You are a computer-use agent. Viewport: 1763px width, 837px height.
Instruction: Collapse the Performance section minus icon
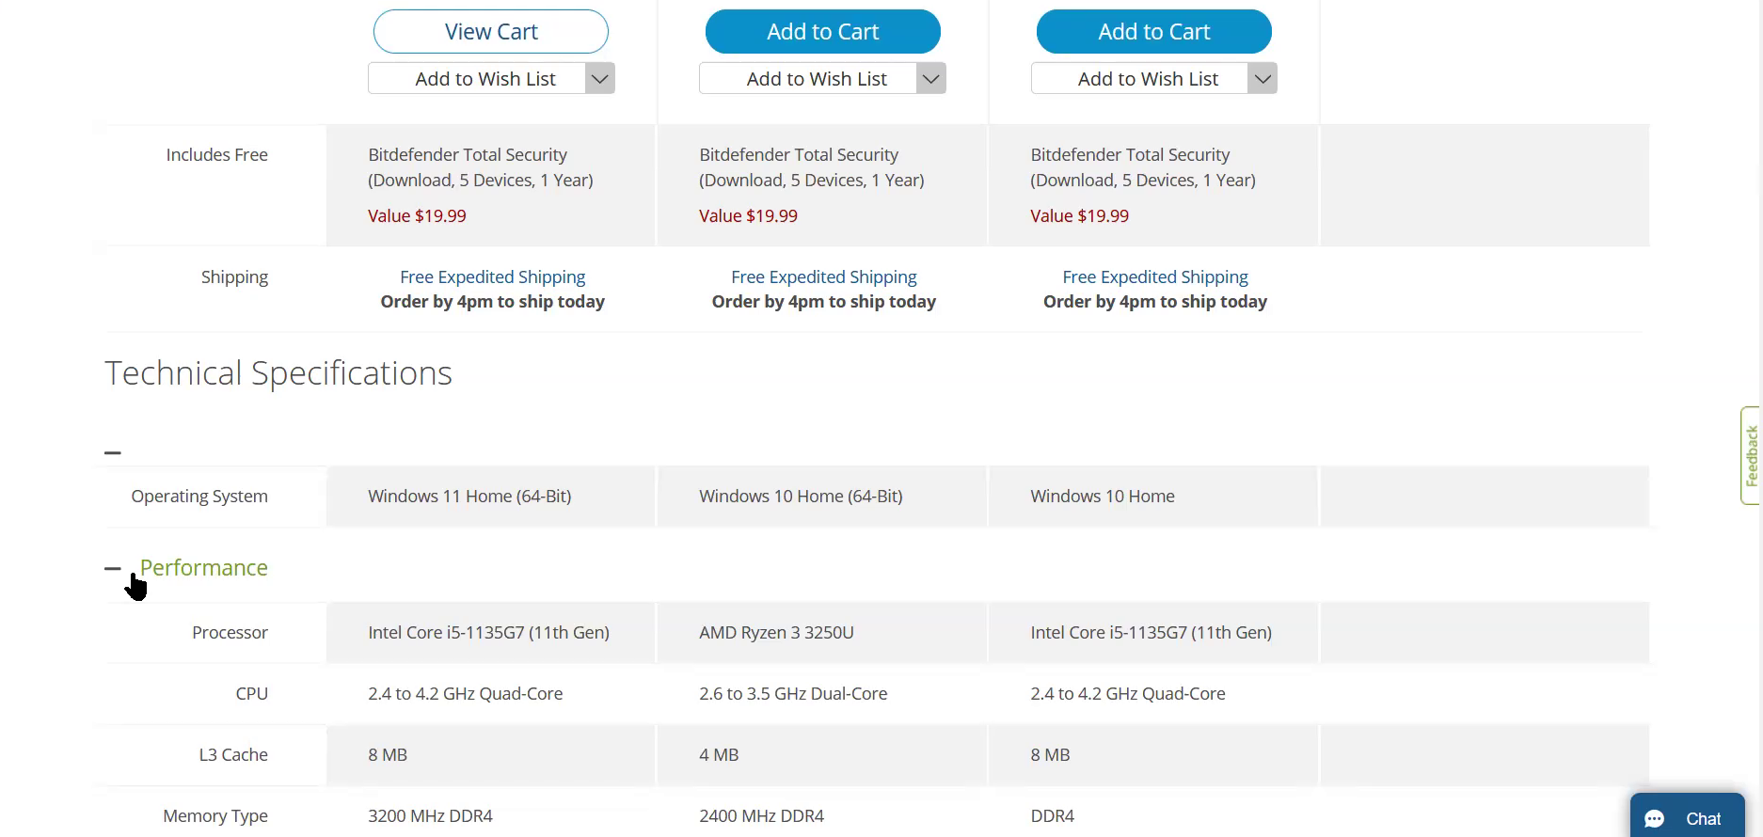(113, 568)
